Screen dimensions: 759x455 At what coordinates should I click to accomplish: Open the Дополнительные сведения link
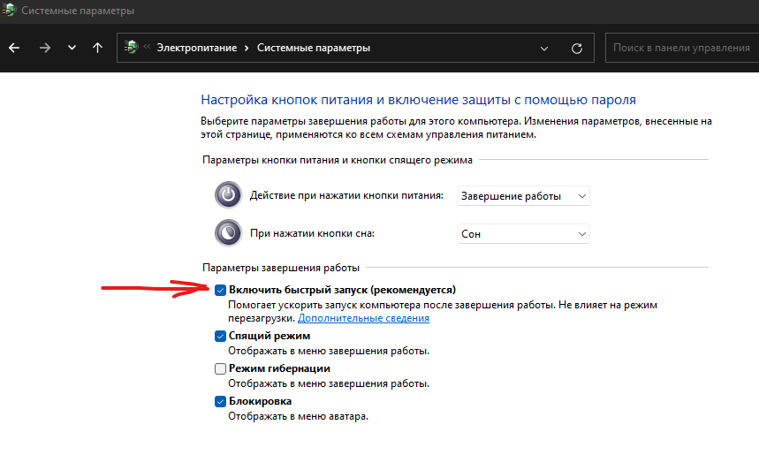coord(363,318)
